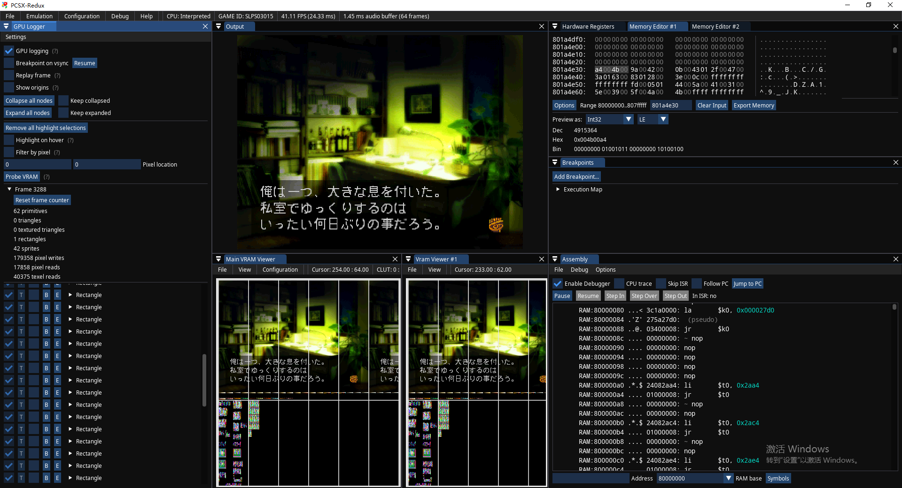Close the GPU Logger panel
Screen dimensions: 902x488
(205, 27)
